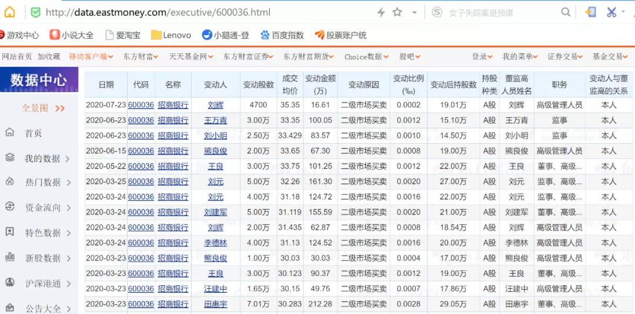Expand 热门数据 chevron arrow
The height and width of the screenshot is (314, 635).
pos(69,183)
